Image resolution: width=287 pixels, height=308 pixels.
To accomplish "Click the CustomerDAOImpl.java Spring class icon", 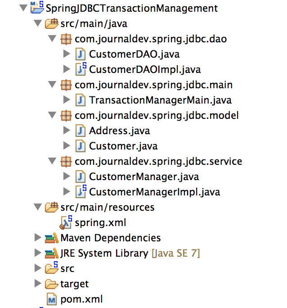I will (81, 69).
